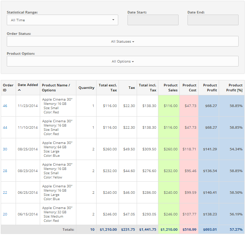Open the All Statuses order status dropdown
This screenshot has height=235, width=245.
123,41
